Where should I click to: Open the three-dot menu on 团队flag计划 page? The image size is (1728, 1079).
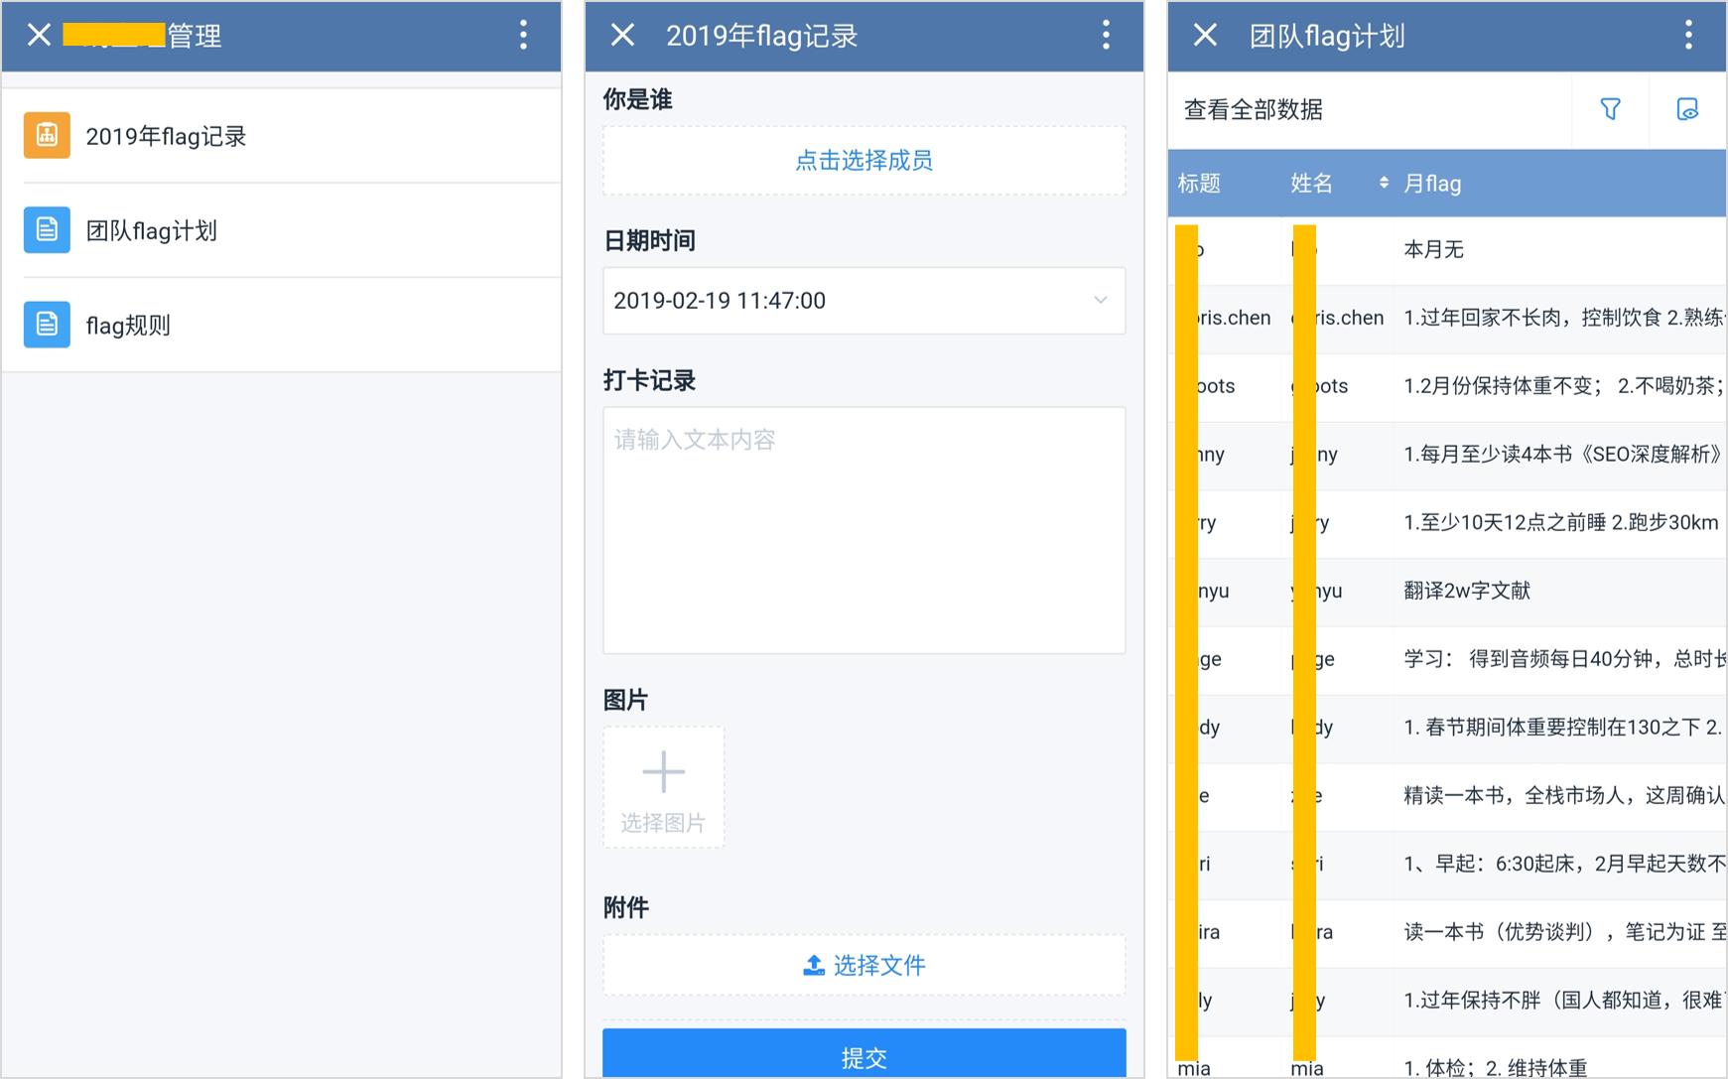click(1687, 35)
